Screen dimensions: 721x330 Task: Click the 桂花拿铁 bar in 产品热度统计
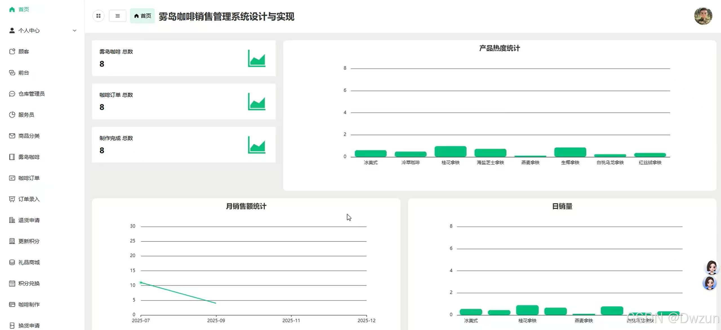pyautogui.click(x=450, y=152)
